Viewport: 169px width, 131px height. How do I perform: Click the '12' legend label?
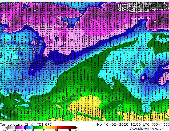coord(43,130)
